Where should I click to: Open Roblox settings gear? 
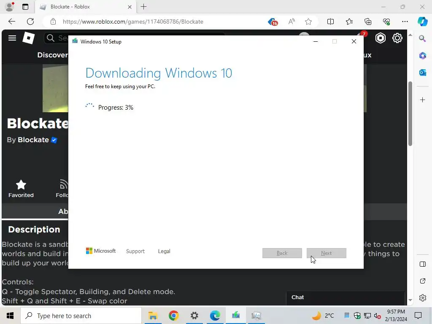(x=397, y=38)
